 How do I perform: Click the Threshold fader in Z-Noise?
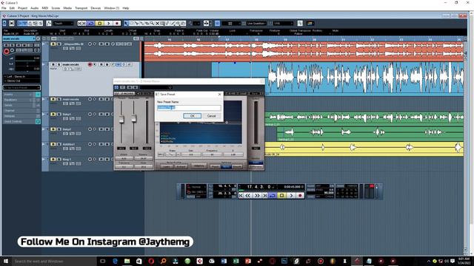click(x=121, y=119)
